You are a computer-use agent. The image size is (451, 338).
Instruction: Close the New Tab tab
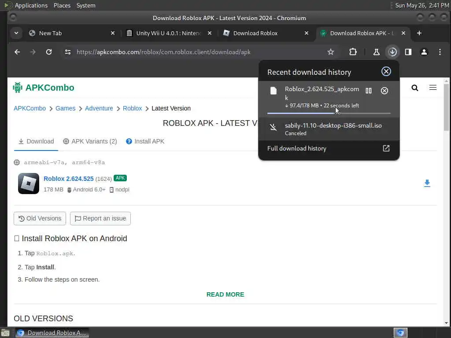click(113, 33)
